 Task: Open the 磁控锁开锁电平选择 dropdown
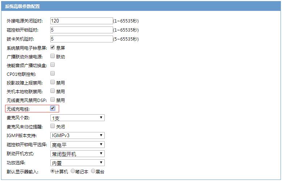pos(77,145)
